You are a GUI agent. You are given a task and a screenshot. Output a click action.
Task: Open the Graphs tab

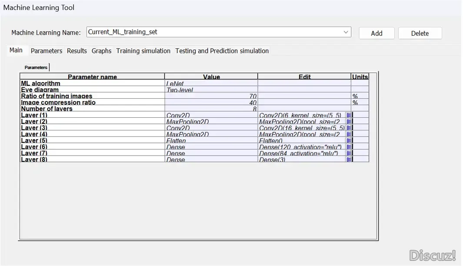pyautogui.click(x=101, y=51)
